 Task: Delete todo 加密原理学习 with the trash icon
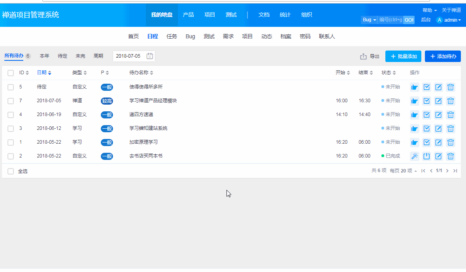(450, 143)
